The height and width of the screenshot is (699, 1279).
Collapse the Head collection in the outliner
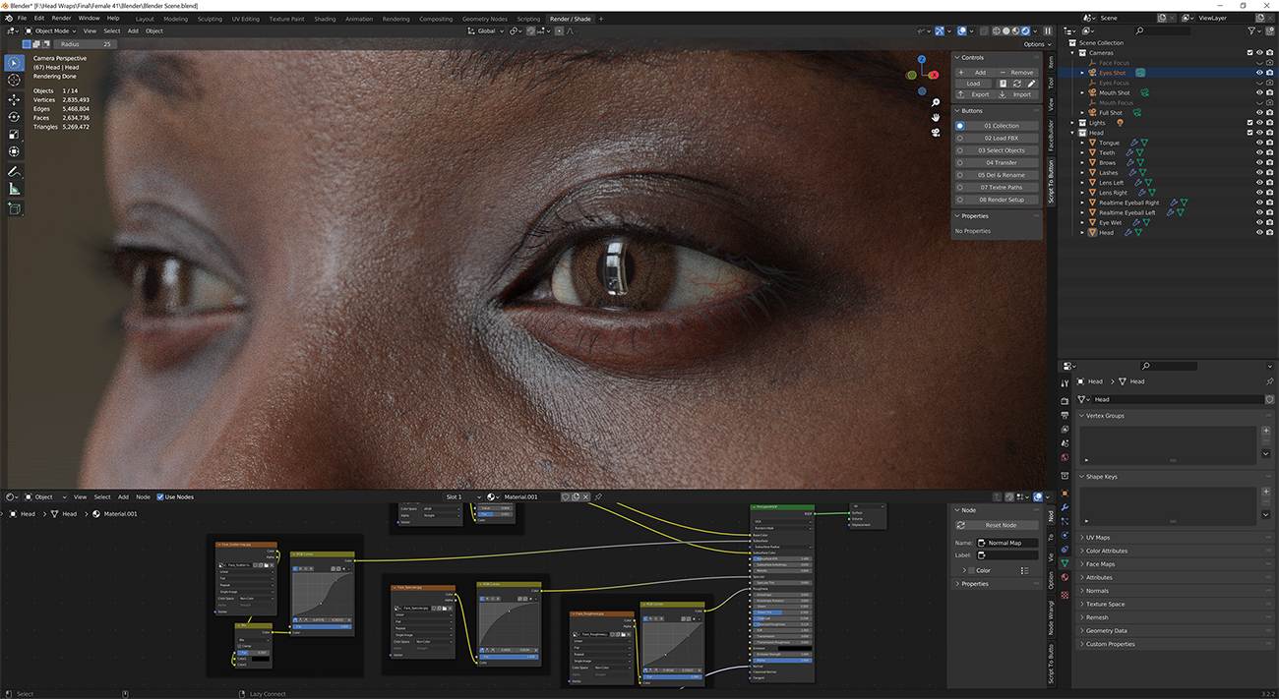click(1073, 133)
